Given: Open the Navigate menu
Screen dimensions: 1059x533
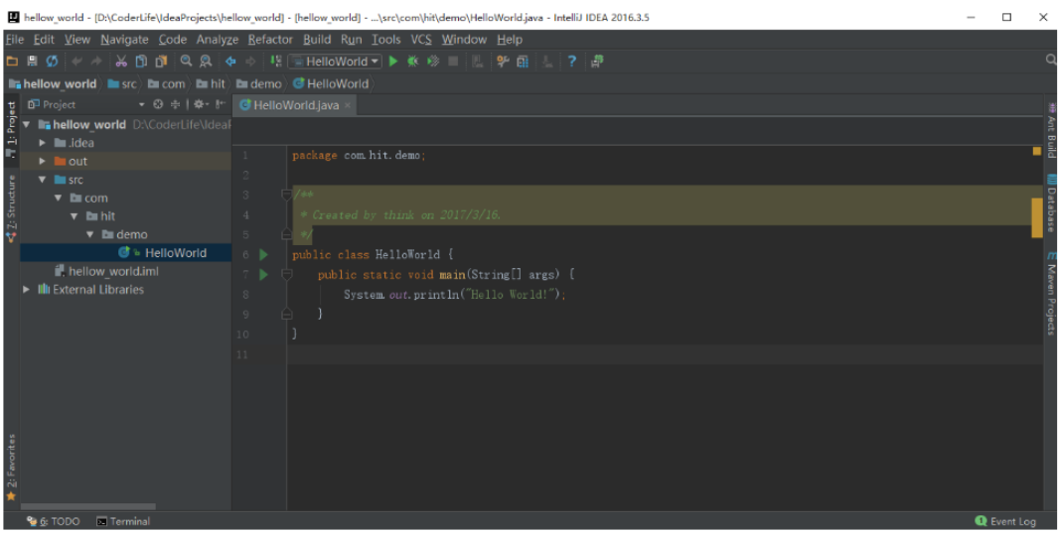Looking at the screenshot, I should [x=124, y=39].
